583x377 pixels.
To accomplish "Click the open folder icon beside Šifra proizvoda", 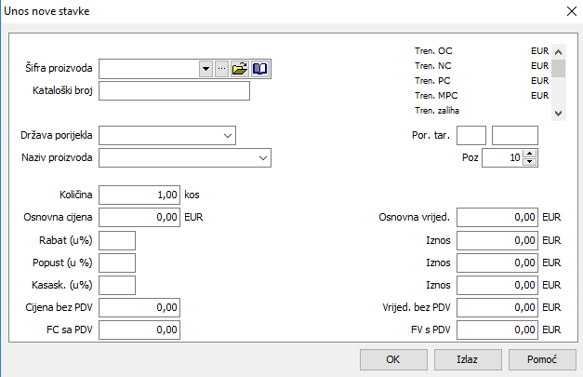I will pyautogui.click(x=240, y=69).
